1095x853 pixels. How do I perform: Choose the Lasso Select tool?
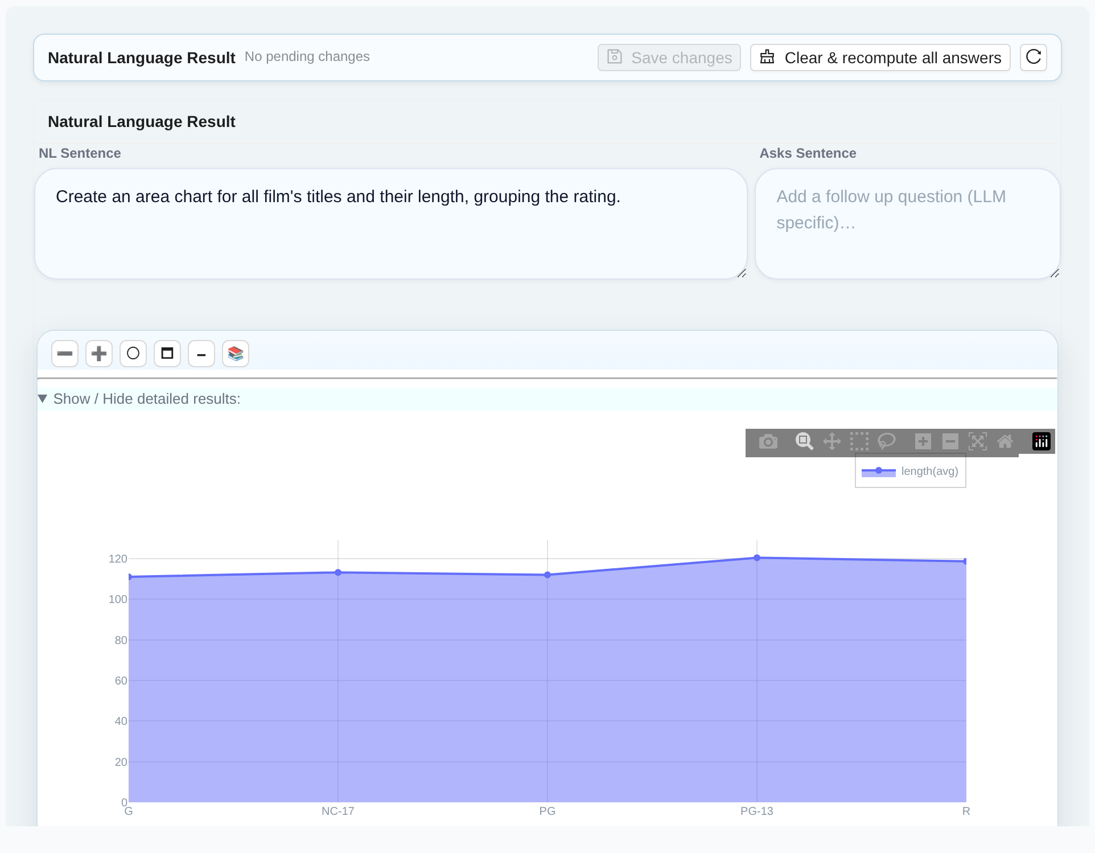point(887,441)
